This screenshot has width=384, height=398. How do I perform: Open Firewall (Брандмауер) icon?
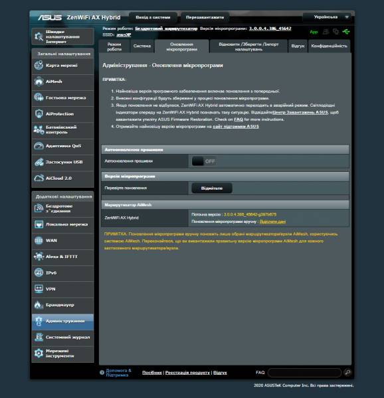pyautogui.click(x=39, y=305)
